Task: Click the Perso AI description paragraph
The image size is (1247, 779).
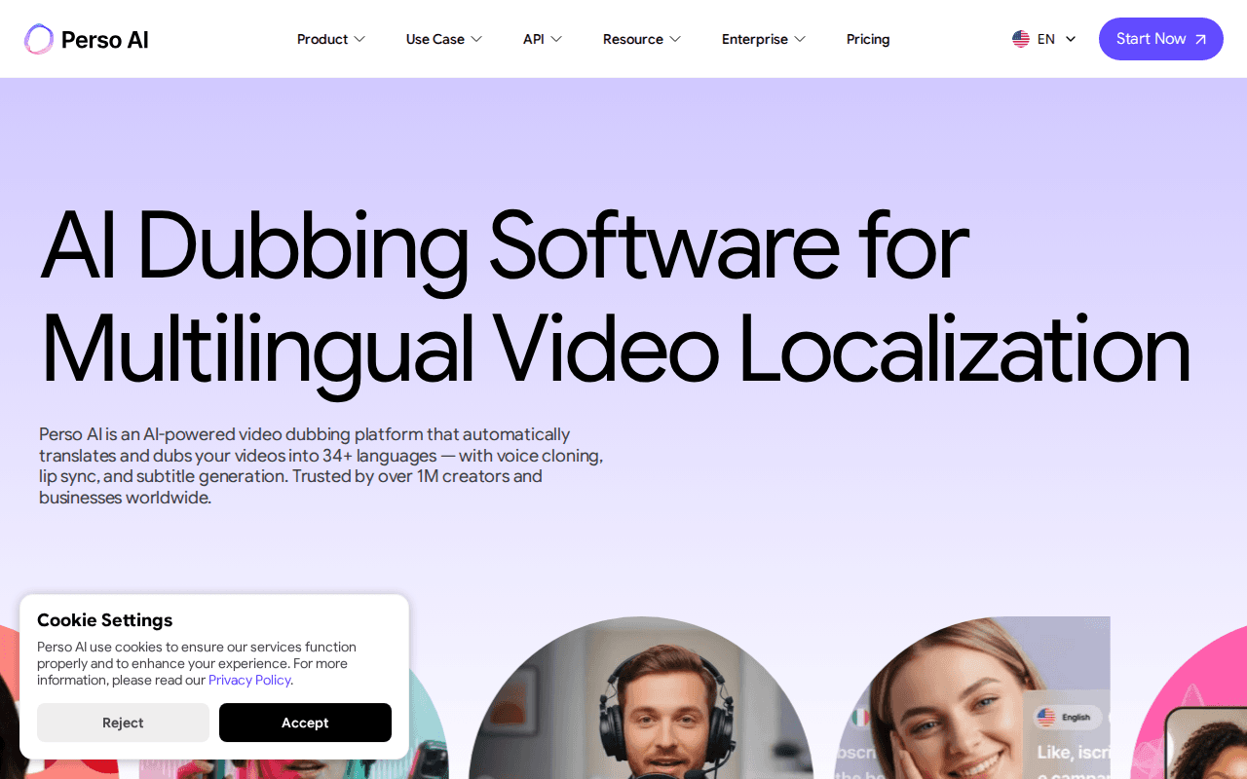Action: pyautogui.click(x=321, y=465)
